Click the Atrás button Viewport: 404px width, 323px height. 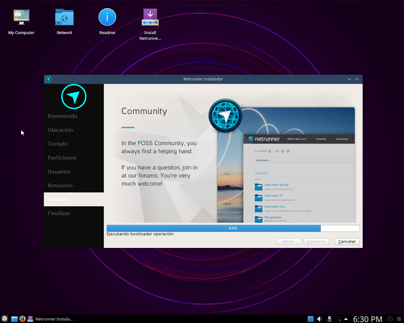coord(289,242)
